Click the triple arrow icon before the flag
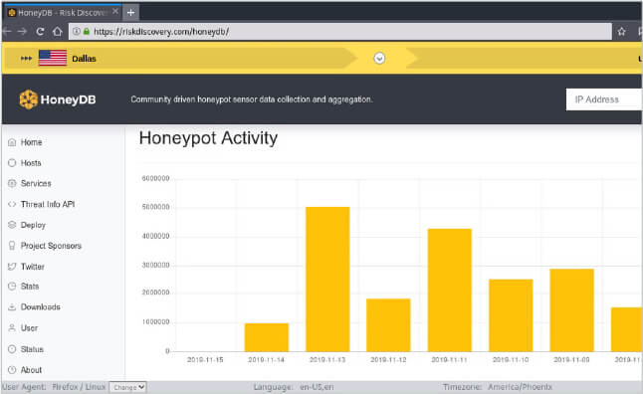The width and height of the screenshot is (643, 394). point(26,59)
